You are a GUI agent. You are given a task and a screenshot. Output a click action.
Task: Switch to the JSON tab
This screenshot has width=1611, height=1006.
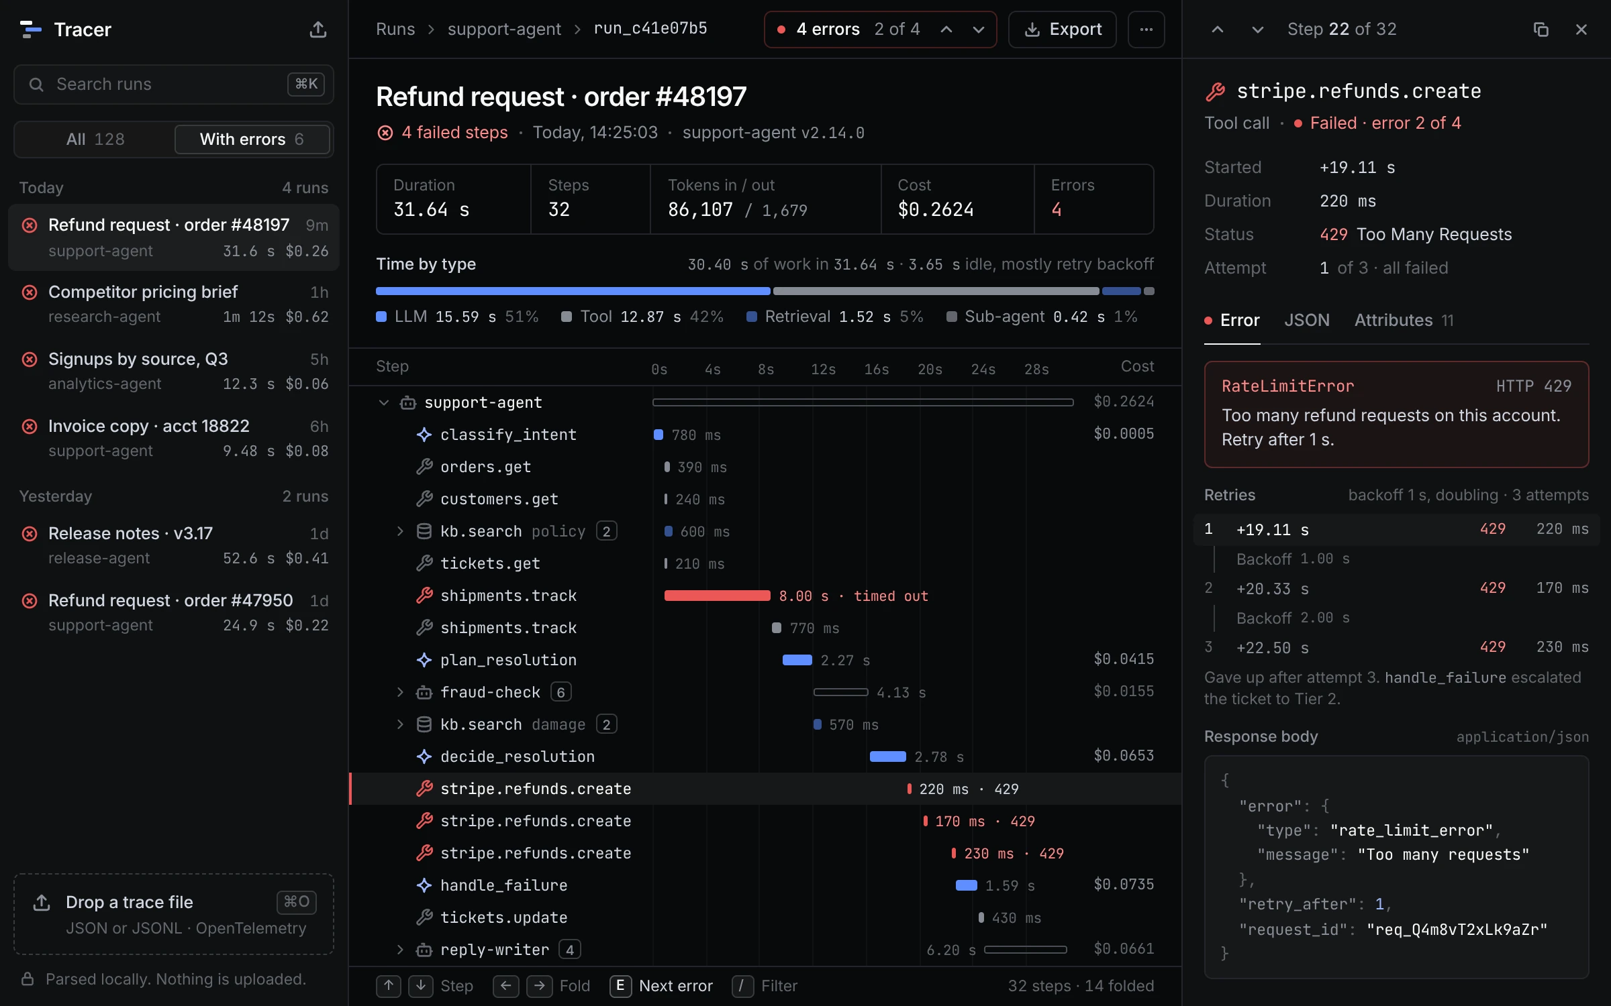[x=1307, y=321]
